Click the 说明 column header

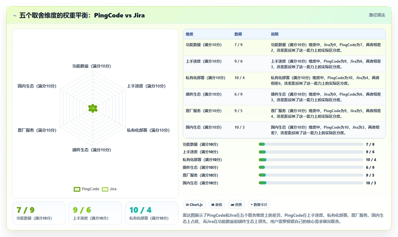[275, 34]
